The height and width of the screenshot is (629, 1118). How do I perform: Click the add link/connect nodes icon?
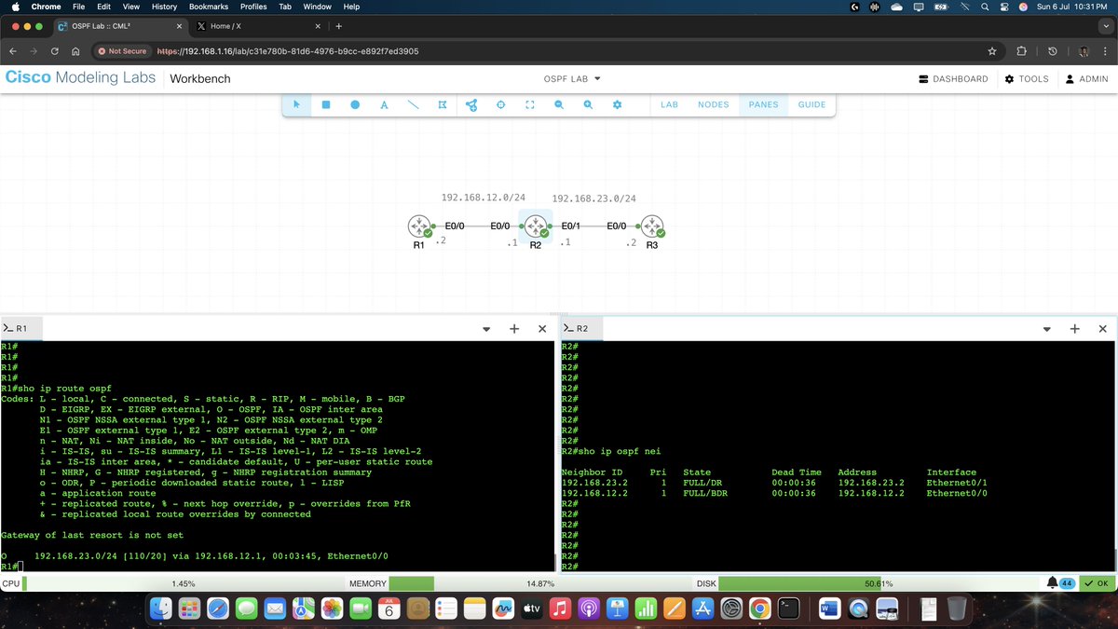click(x=471, y=105)
